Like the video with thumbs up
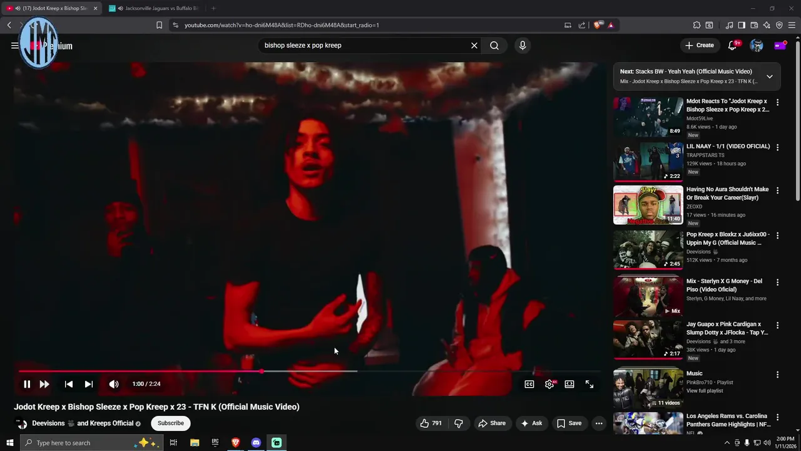Screen dimensions: 801x451 point(431,423)
